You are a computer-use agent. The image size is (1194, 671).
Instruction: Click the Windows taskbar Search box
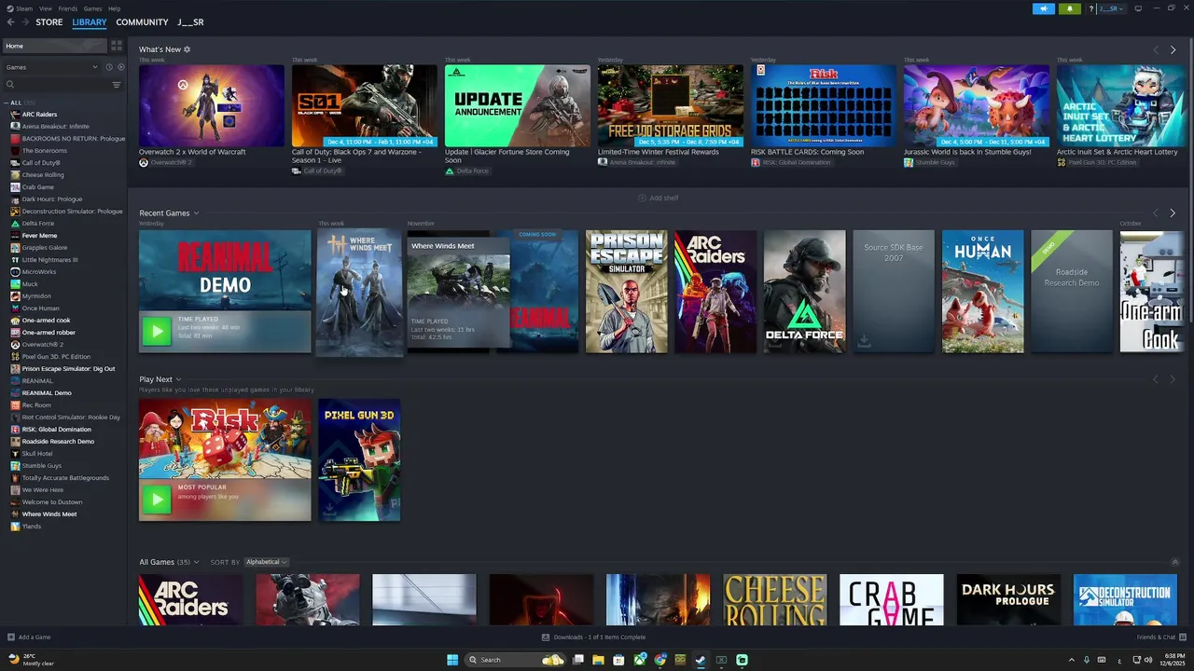click(516, 660)
